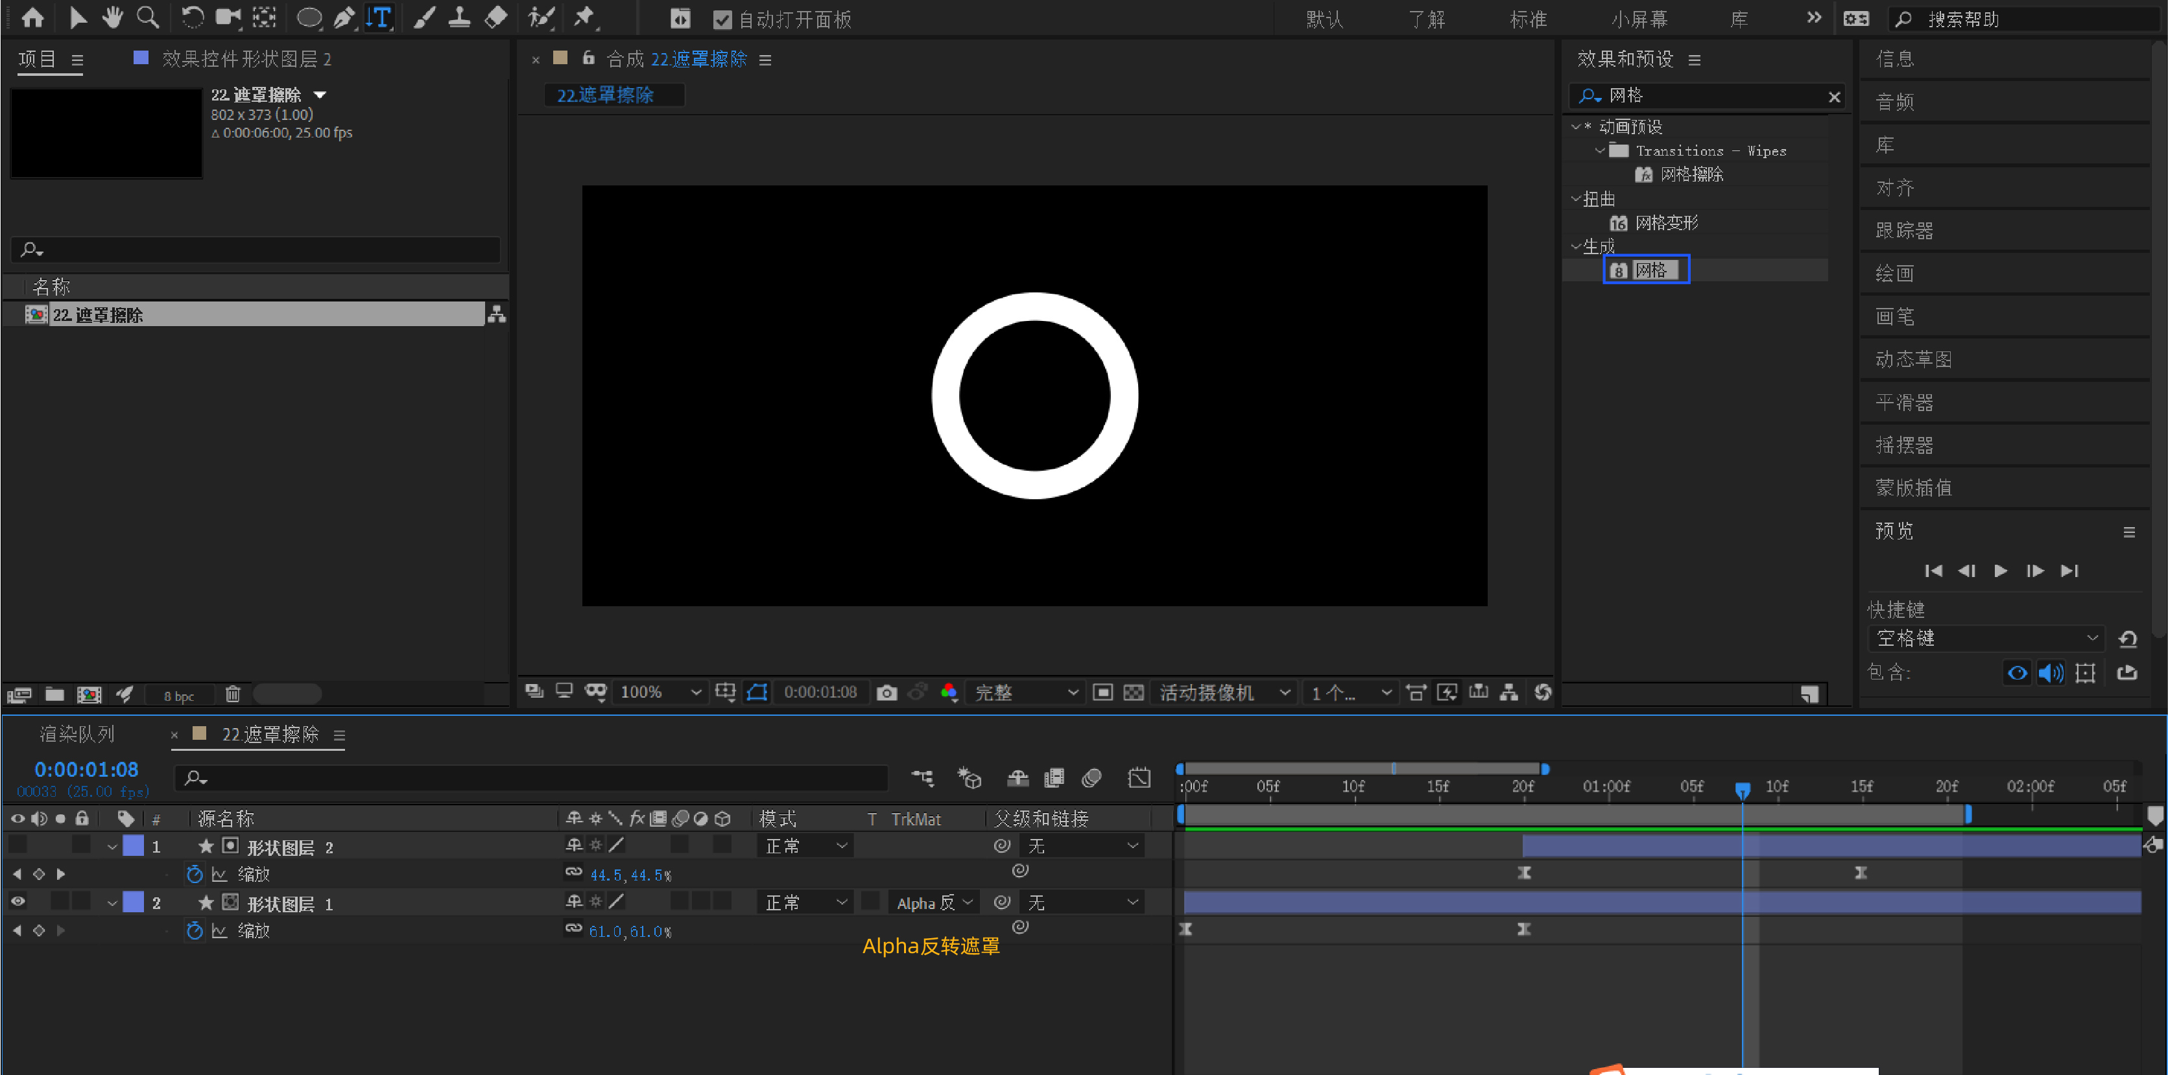Take snapshot with camera icon

coord(887,692)
